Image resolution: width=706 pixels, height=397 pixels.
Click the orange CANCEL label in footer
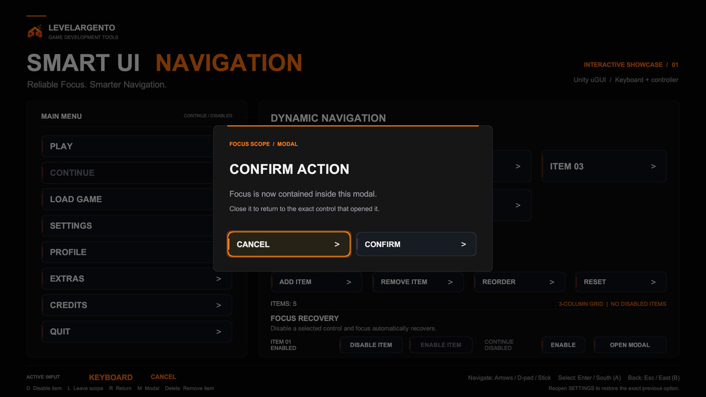coord(163,377)
